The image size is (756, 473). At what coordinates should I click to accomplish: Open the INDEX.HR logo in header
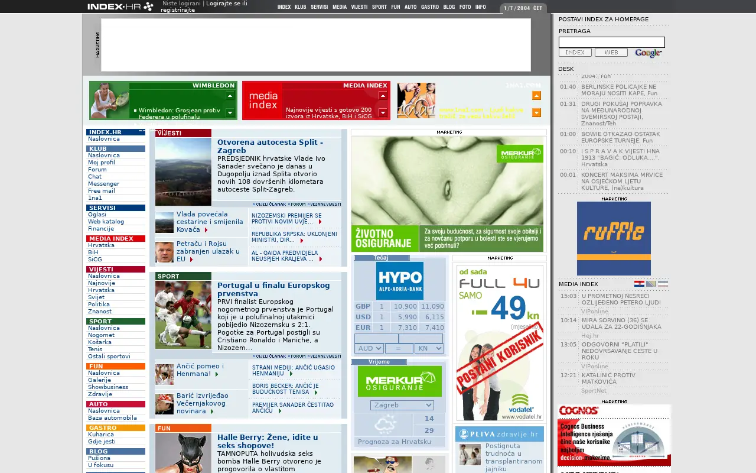(x=120, y=7)
